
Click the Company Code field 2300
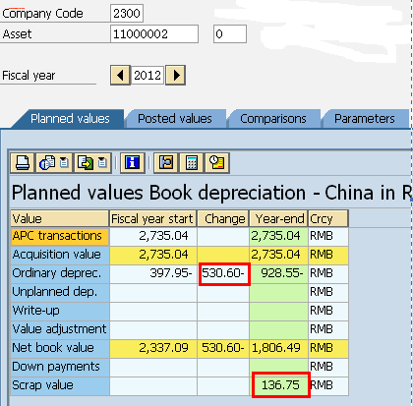click(x=127, y=14)
